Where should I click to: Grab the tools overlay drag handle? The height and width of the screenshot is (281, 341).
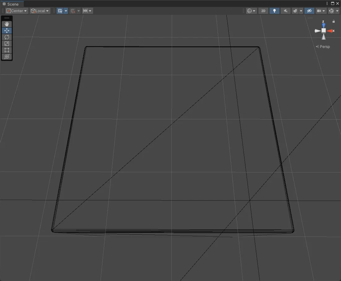[x=7, y=18]
